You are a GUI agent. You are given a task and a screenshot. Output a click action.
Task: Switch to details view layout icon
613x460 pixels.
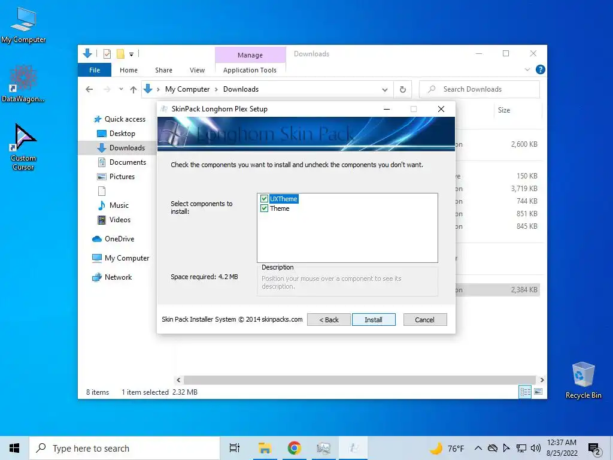click(x=525, y=392)
